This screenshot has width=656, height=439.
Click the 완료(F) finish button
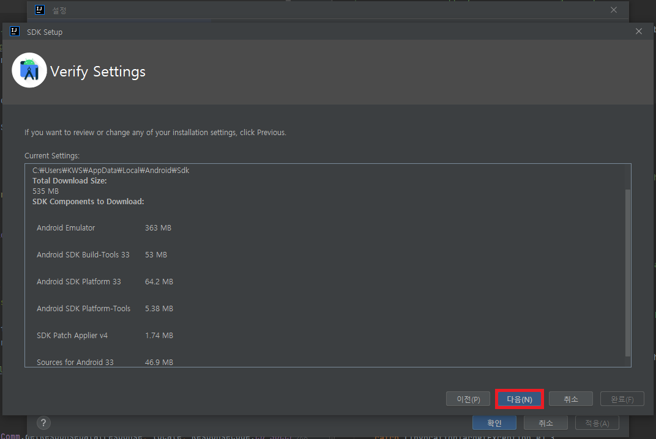pos(622,399)
